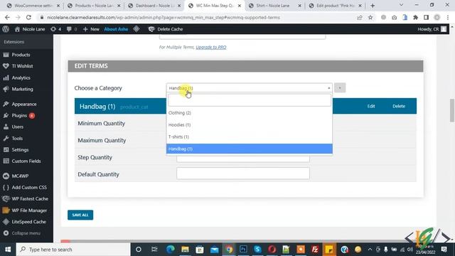Image resolution: width=455 pixels, height=256 pixels.
Task: Open Skype from the taskbar
Action: click(257, 250)
